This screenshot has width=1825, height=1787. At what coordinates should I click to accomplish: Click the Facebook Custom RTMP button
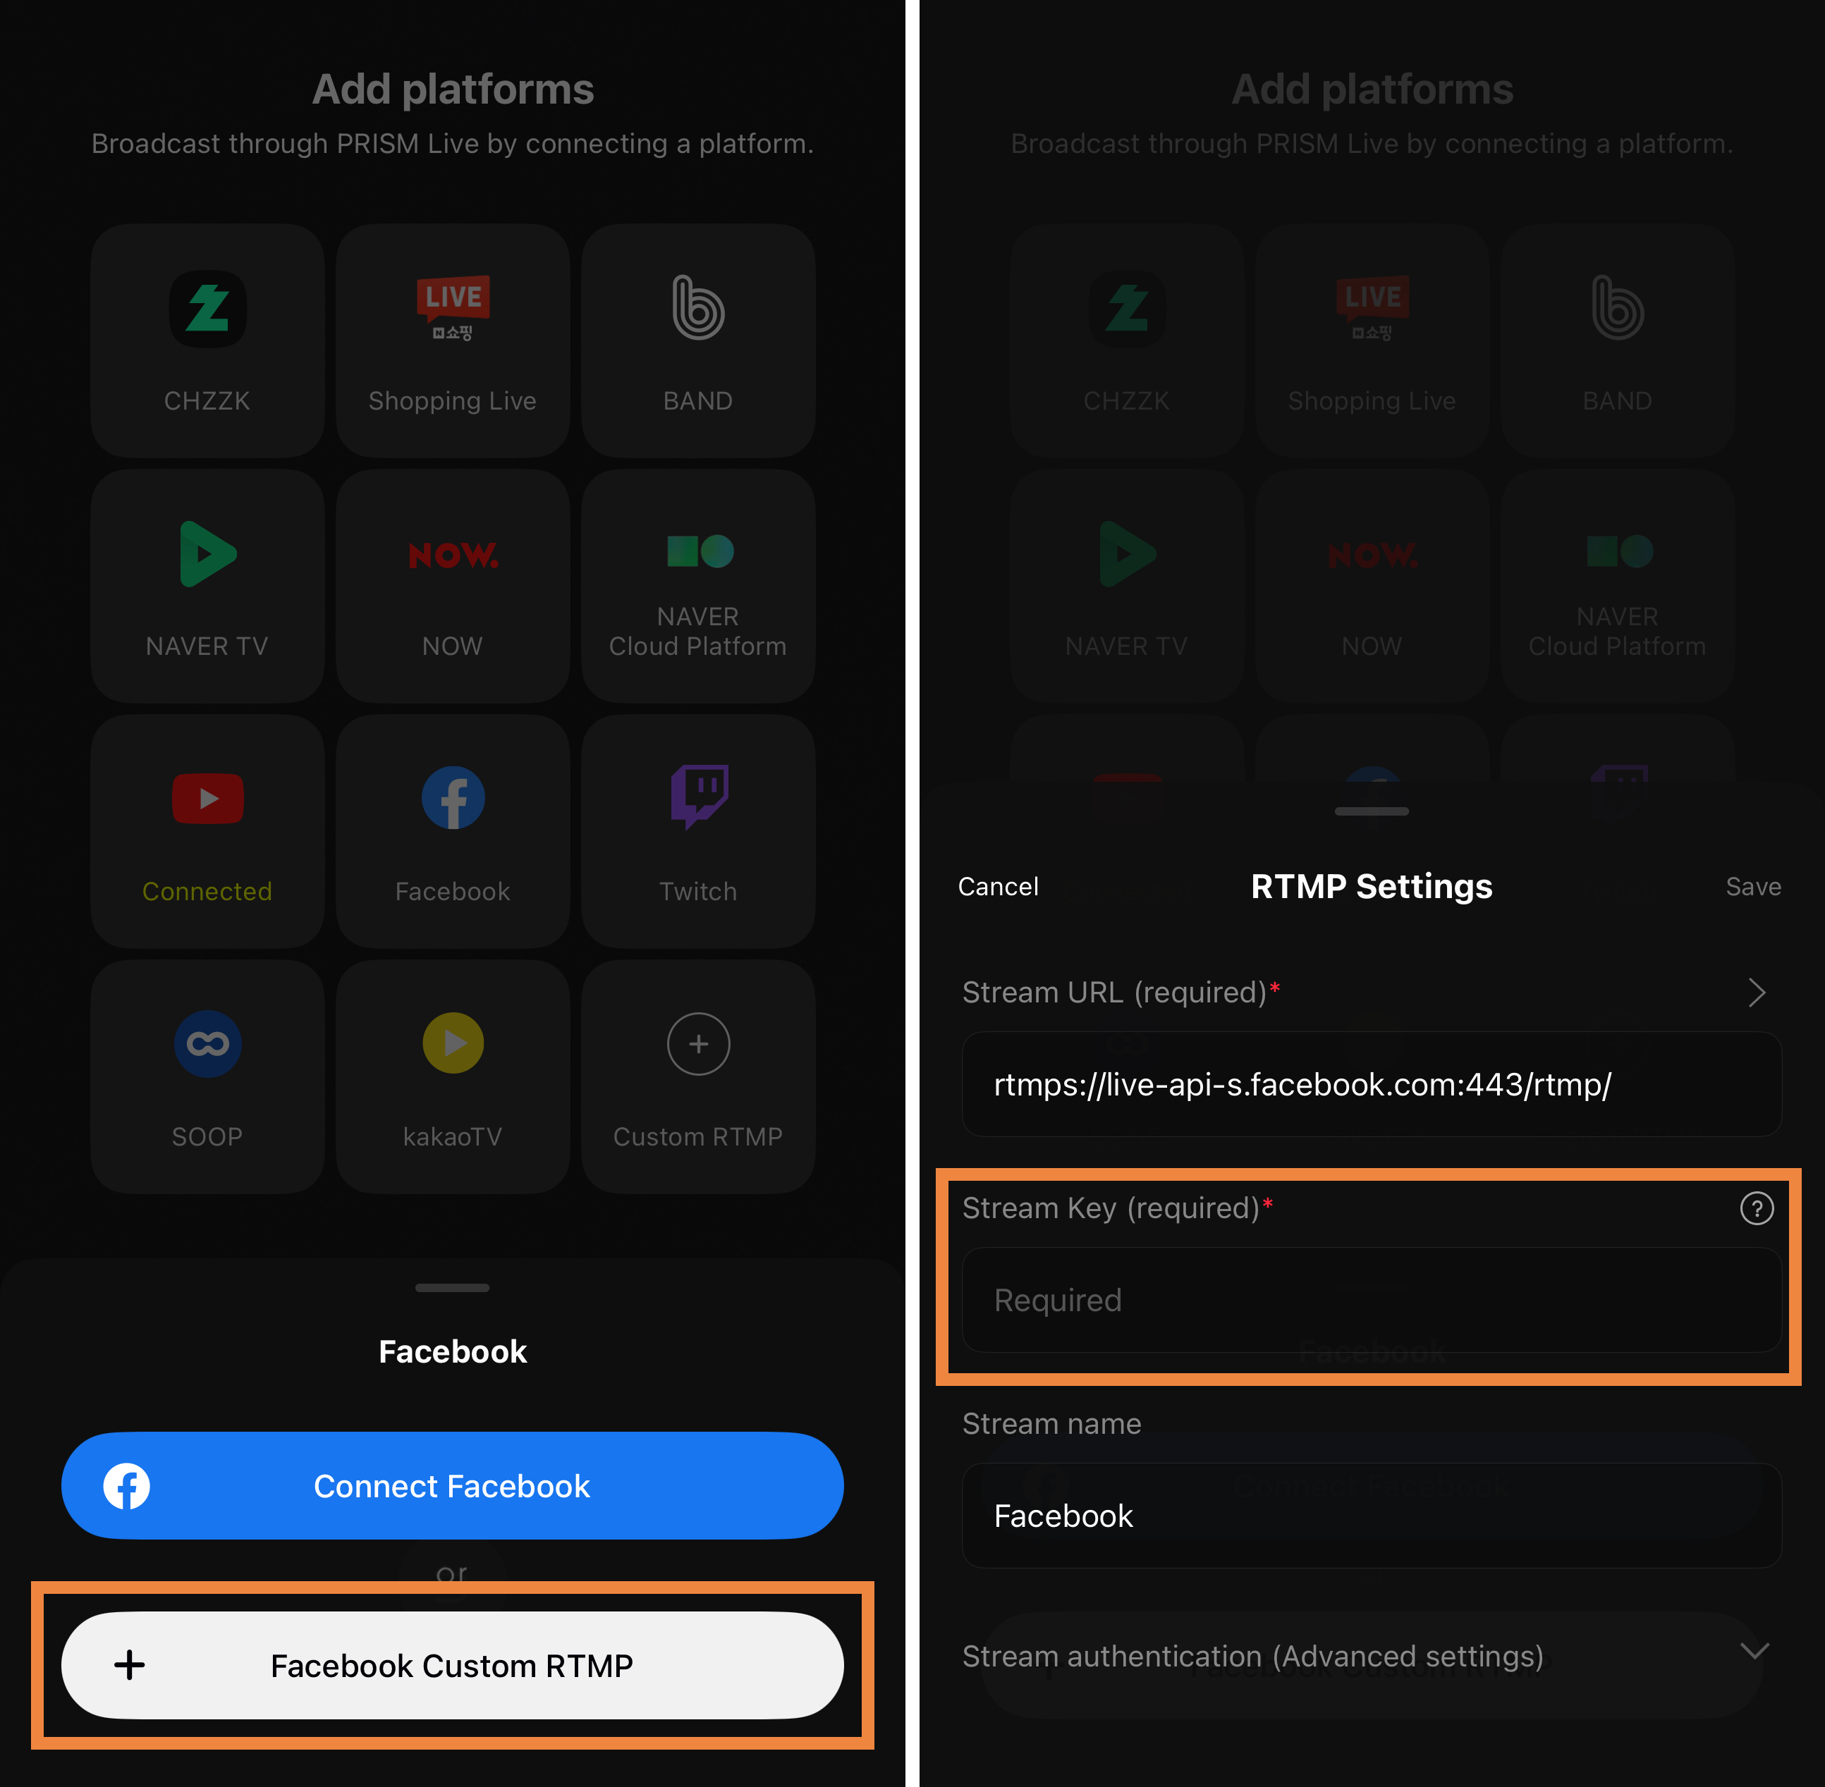tap(453, 1665)
